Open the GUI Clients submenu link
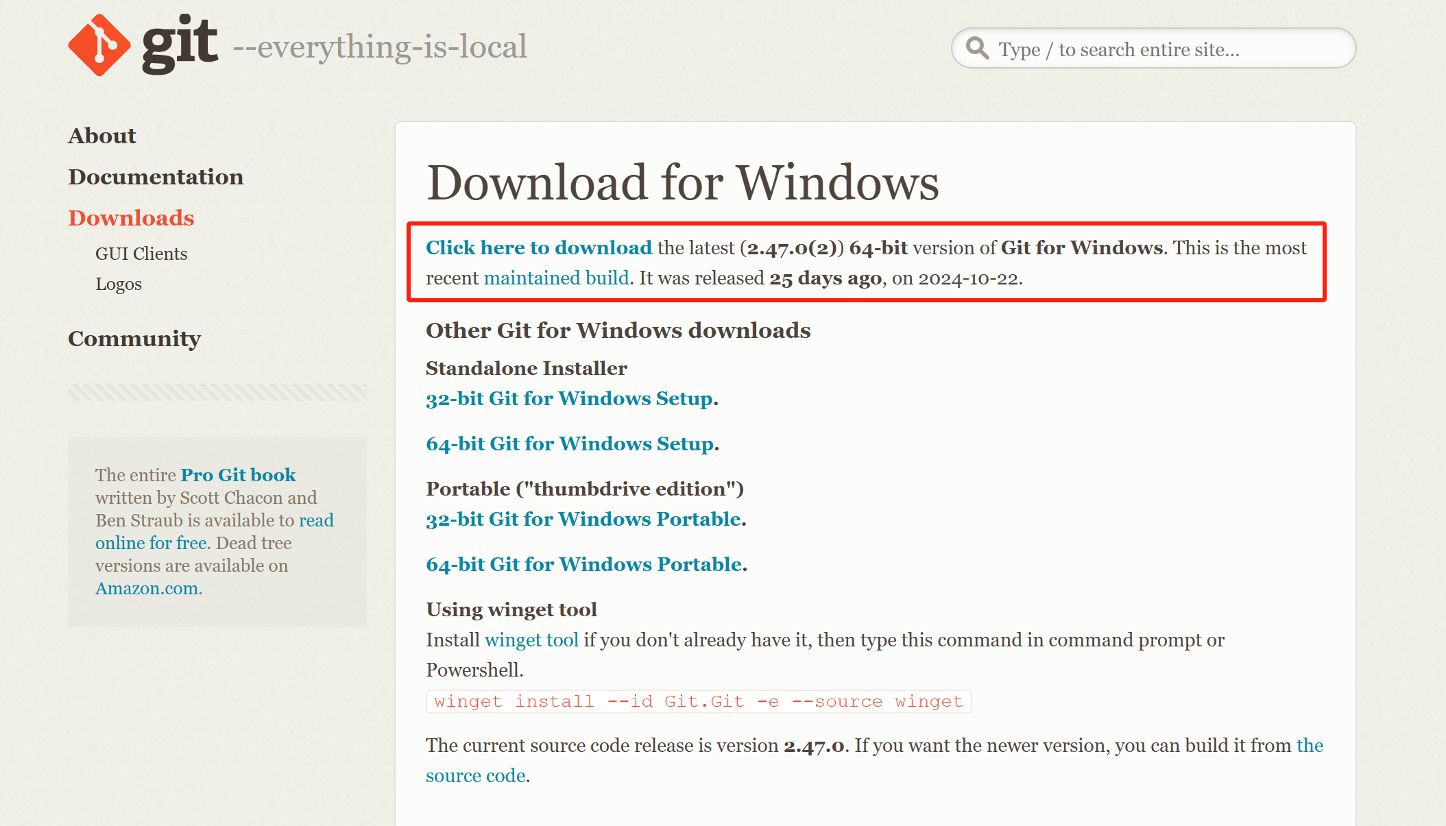 pyautogui.click(x=141, y=254)
